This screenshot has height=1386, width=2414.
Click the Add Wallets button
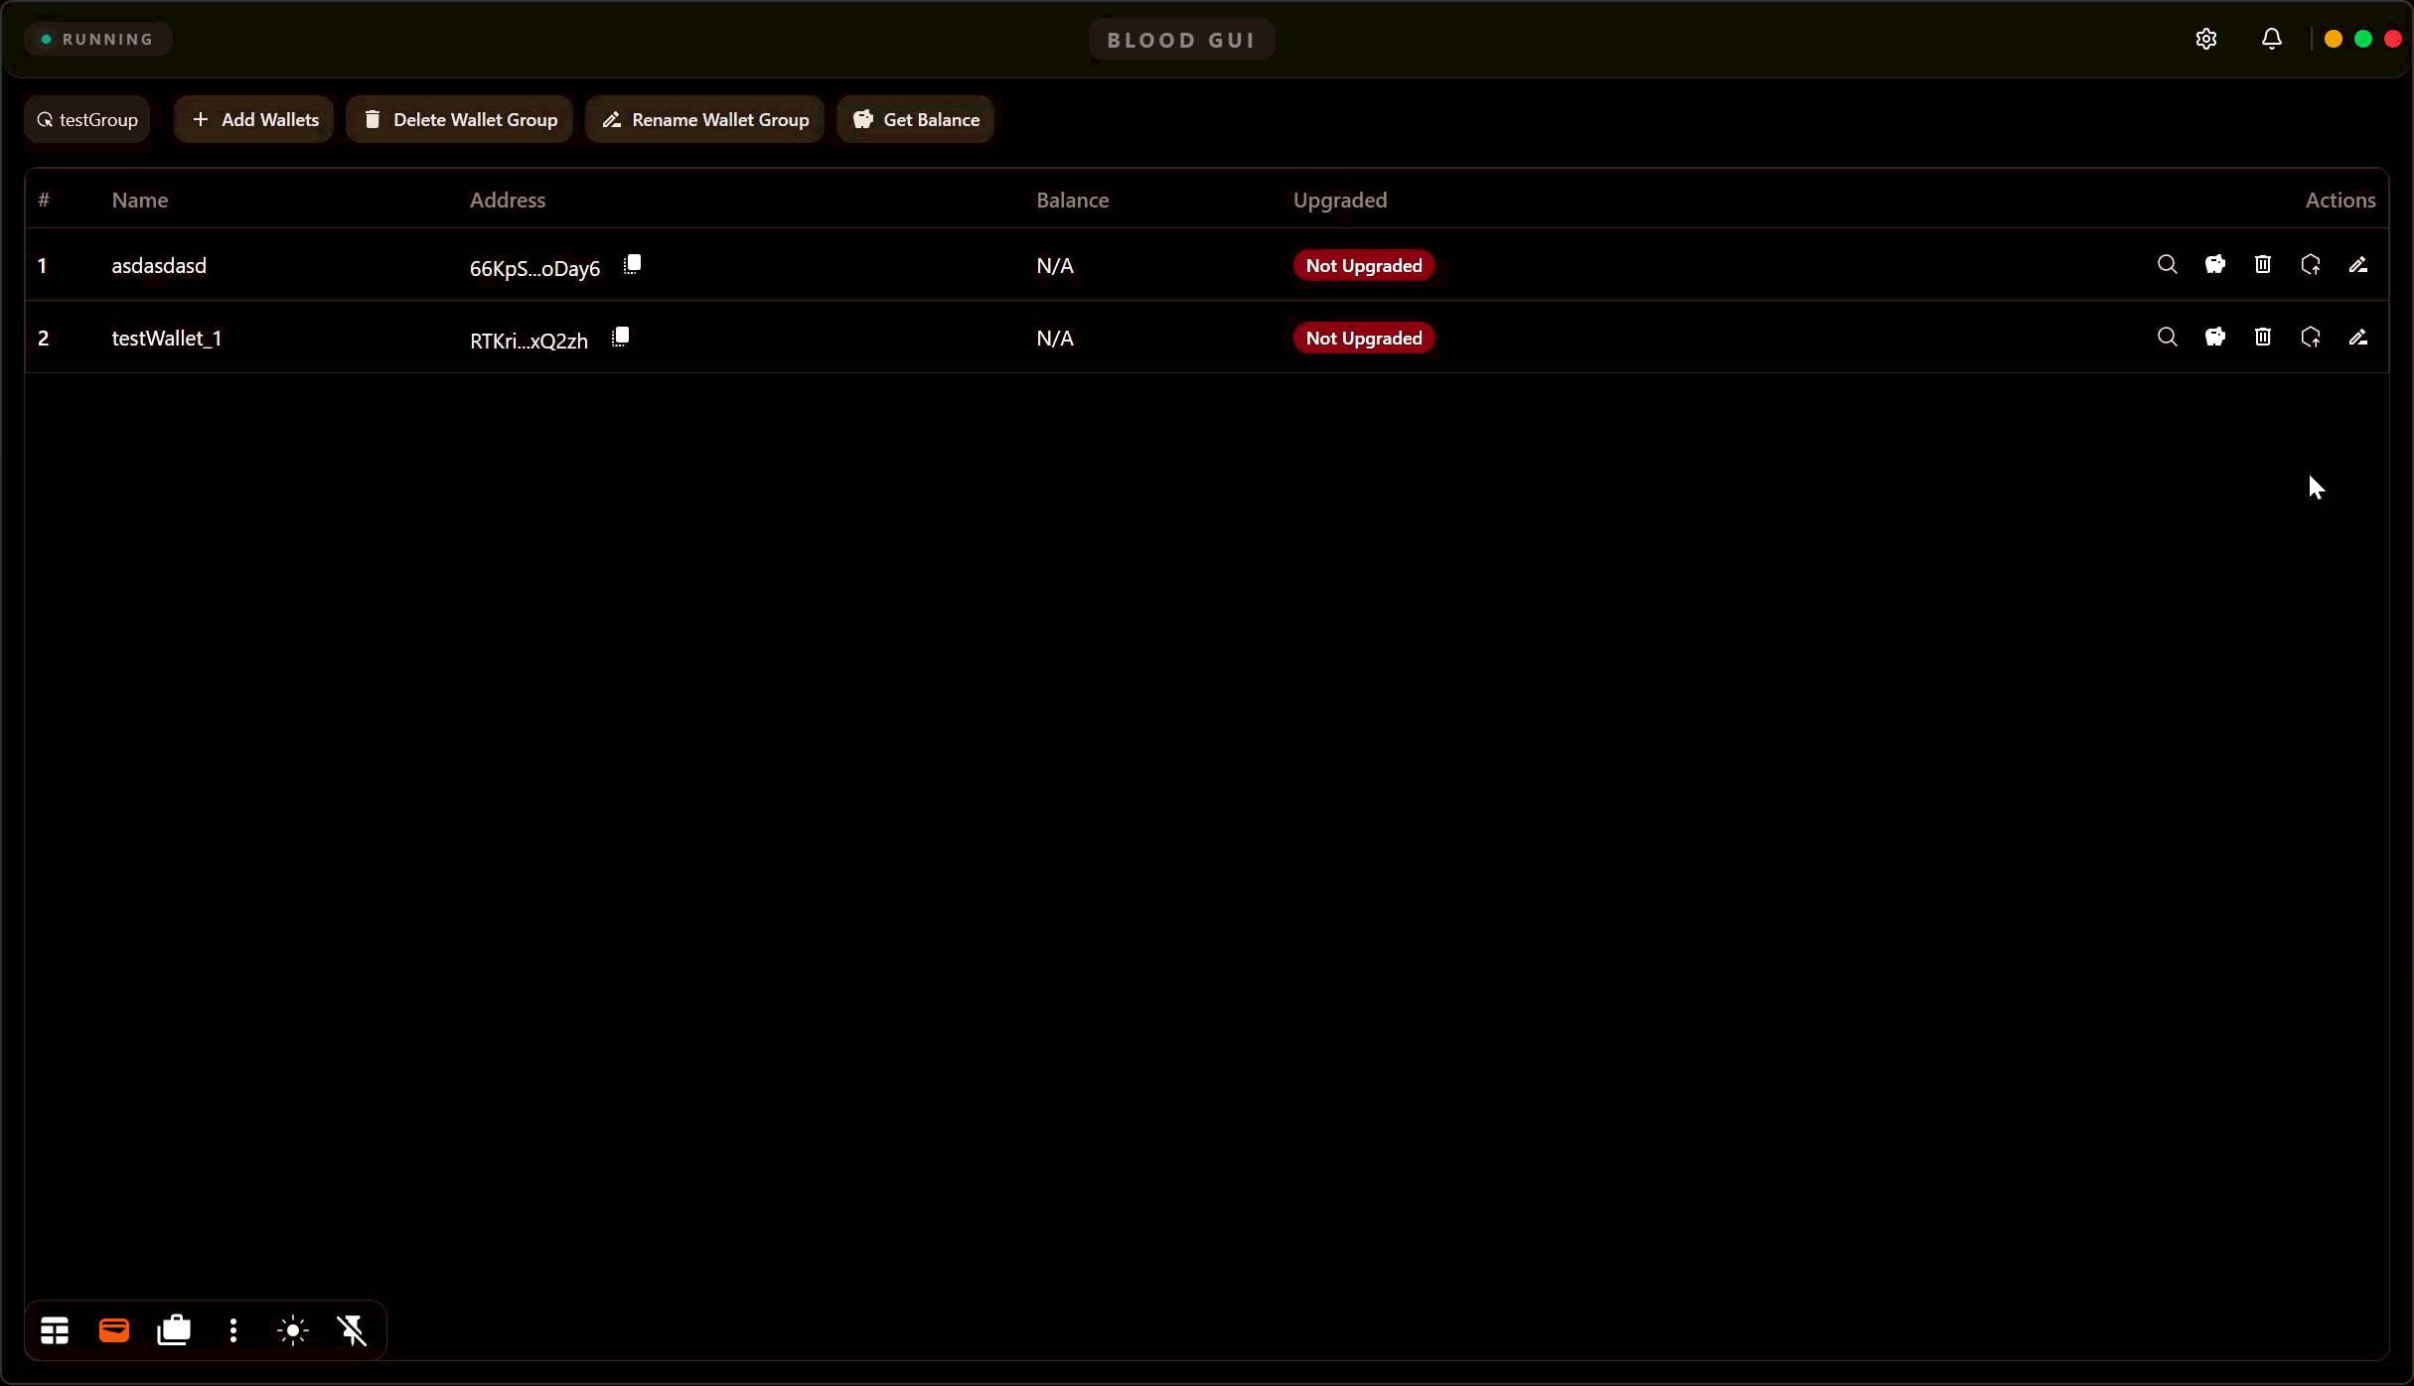coord(254,120)
